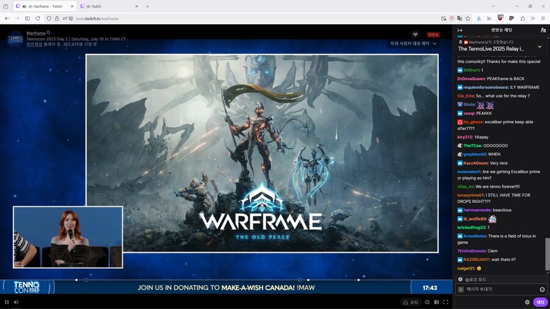List all tabs dropdown

[x=493, y=6]
